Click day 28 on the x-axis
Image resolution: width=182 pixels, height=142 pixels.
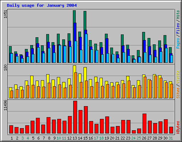(x=155, y=138)
